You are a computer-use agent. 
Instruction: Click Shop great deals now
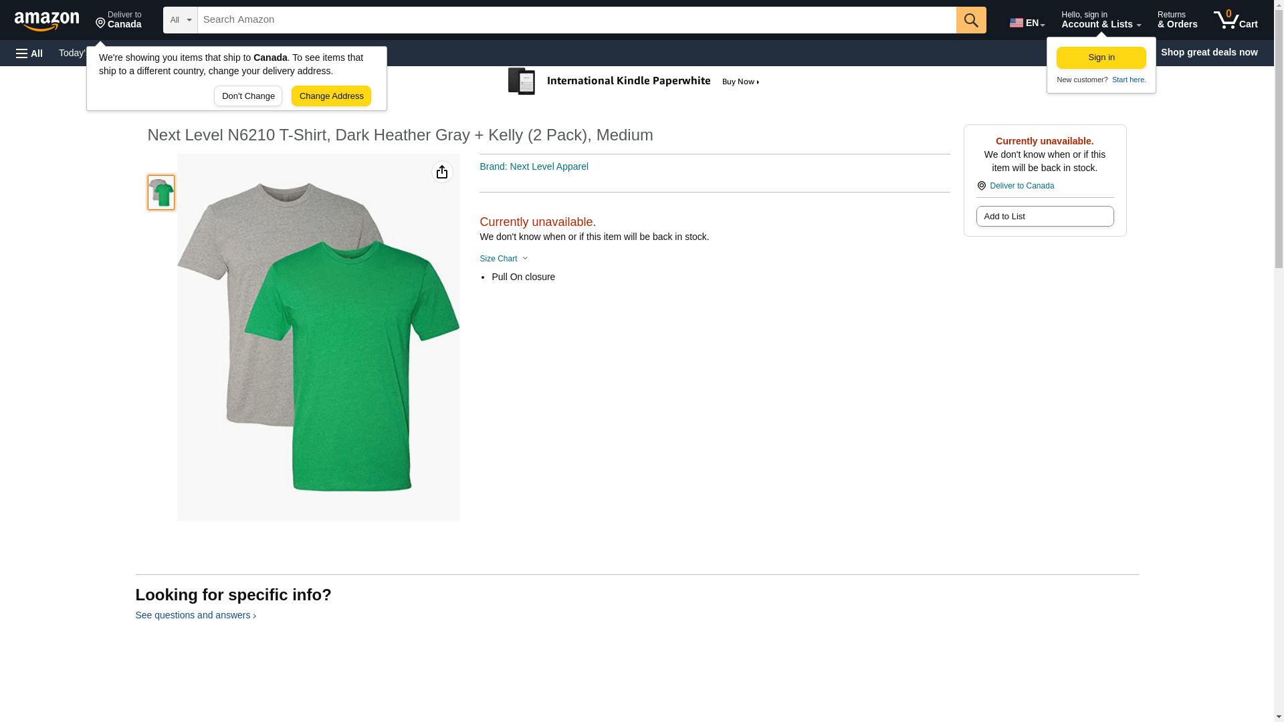point(1208,52)
